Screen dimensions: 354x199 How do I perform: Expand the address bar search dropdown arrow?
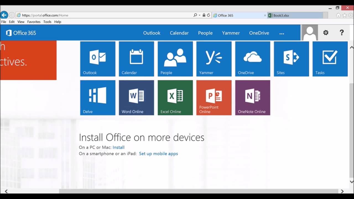(199, 15)
